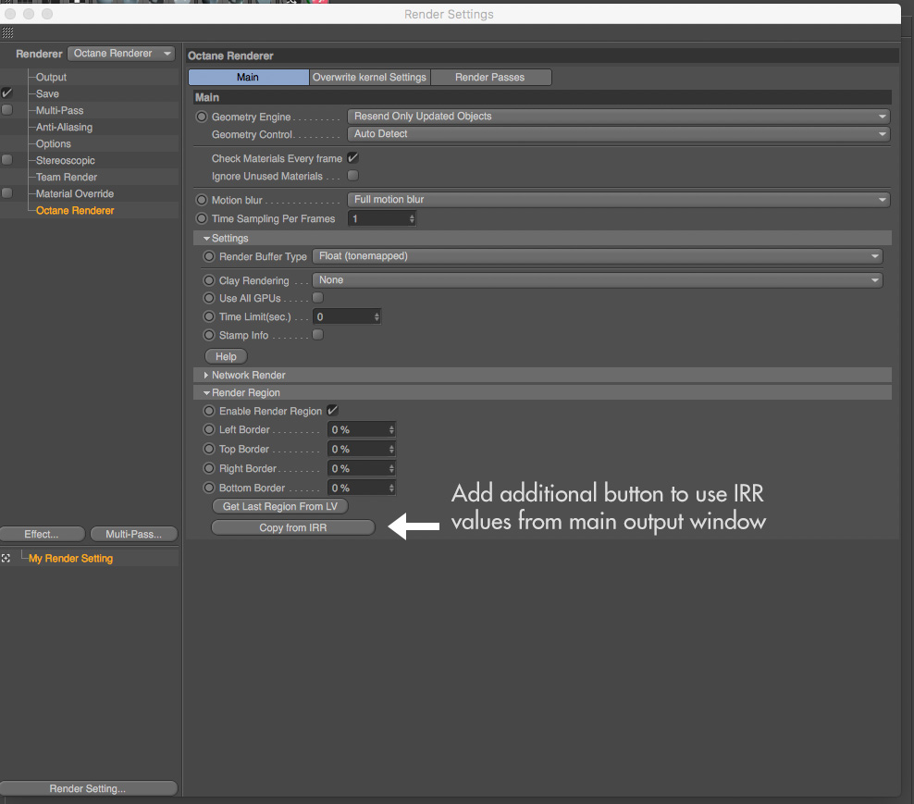This screenshot has height=804, width=914.
Task: Click the Right Border percentage field
Action: coord(362,468)
